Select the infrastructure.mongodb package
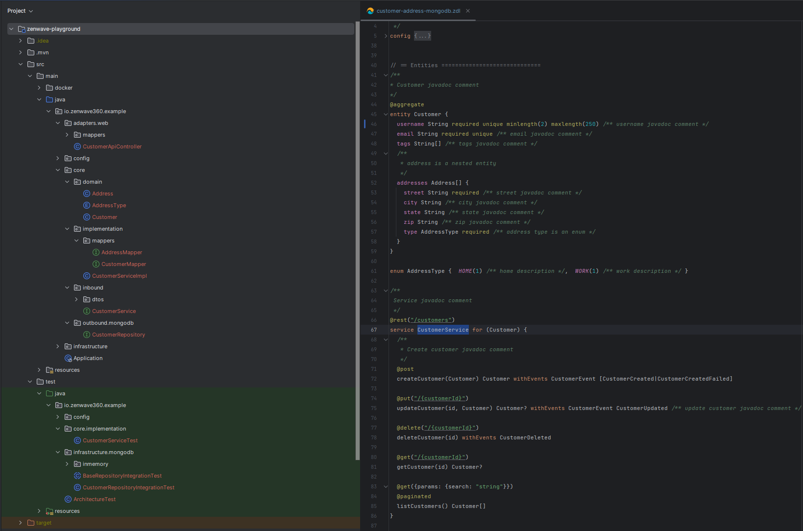This screenshot has height=531, width=803. (103, 452)
